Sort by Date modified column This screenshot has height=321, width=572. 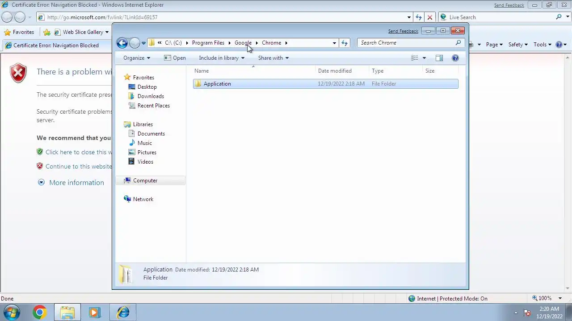[x=342, y=71]
